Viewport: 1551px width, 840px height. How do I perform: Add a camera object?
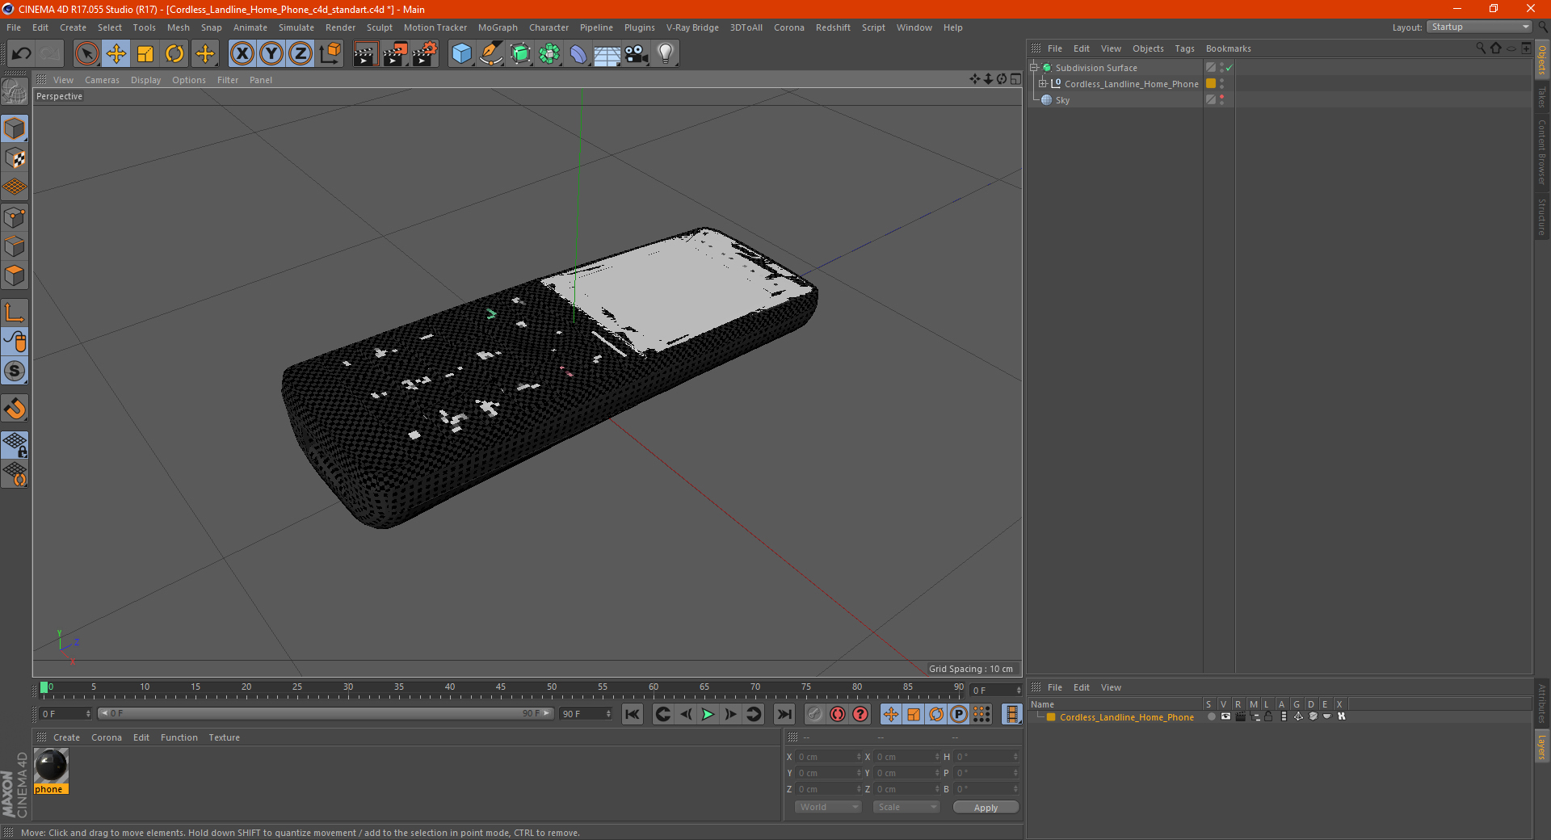click(x=636, y=54)
